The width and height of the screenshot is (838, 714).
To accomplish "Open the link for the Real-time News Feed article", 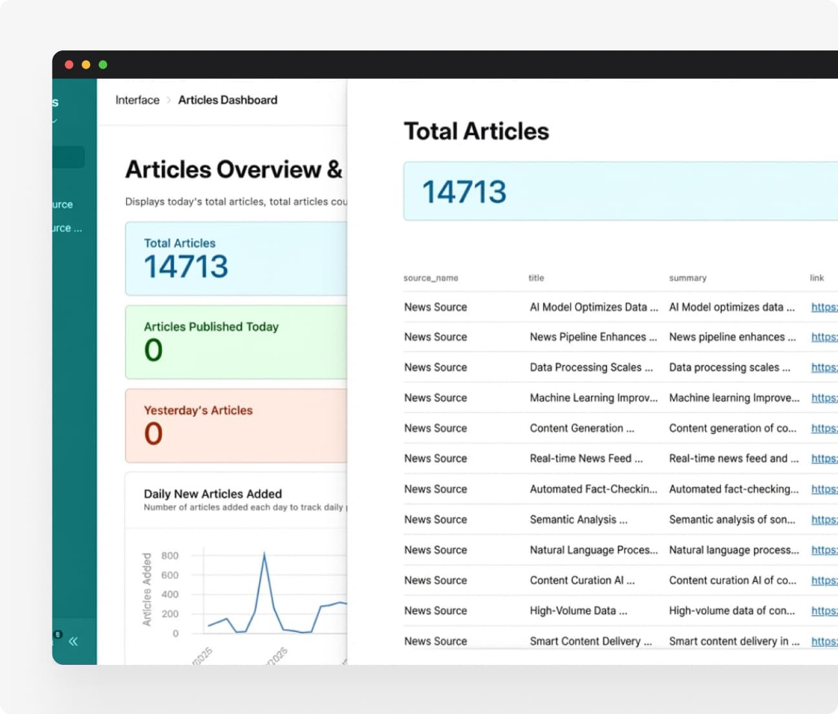I will coord(823,459).
